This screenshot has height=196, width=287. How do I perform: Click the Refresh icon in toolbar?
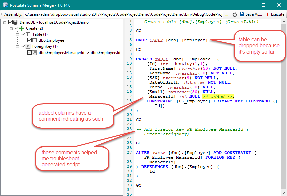[234, 14]
